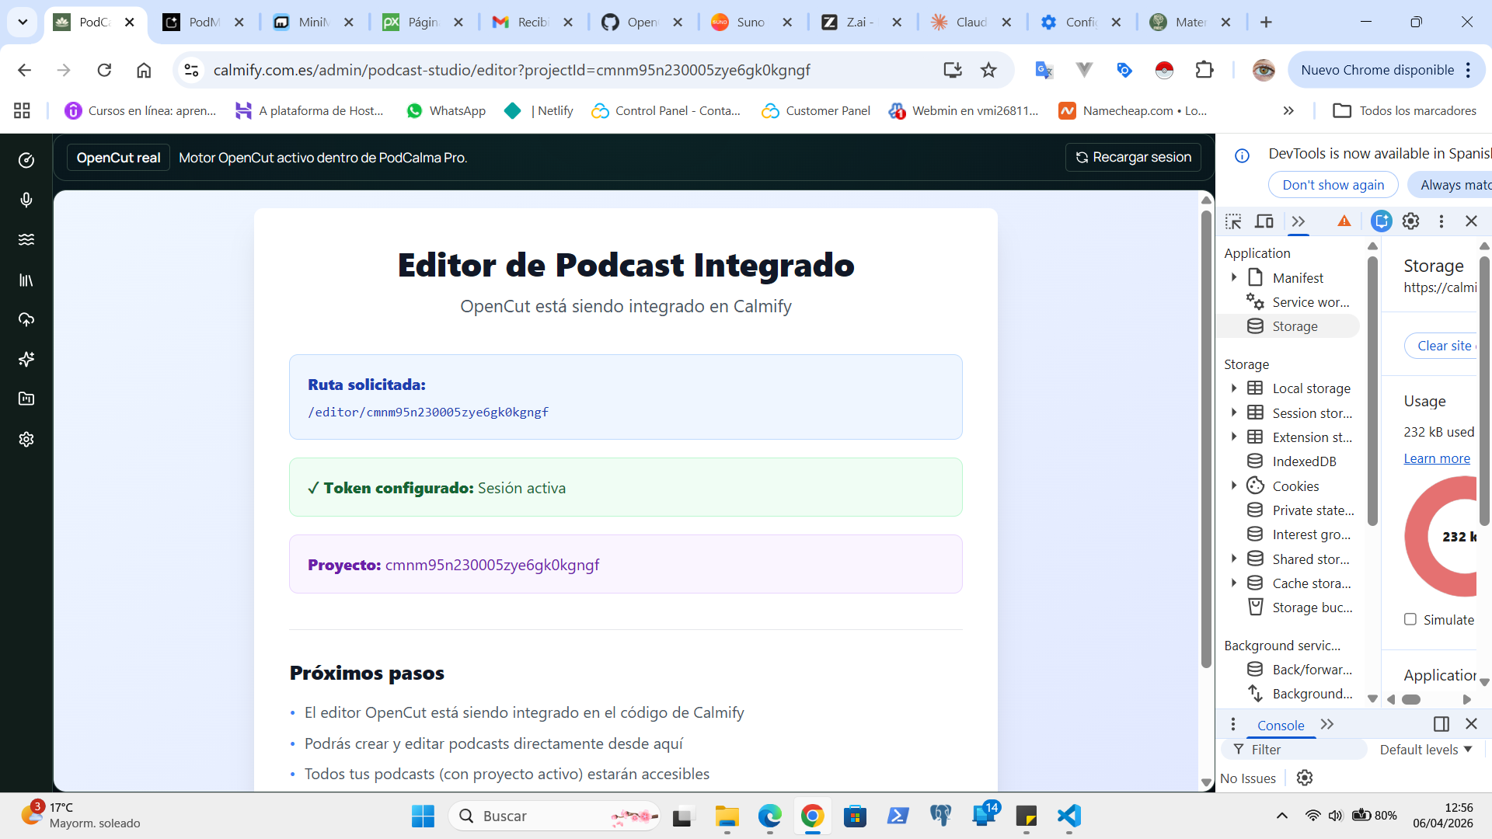This screenshot has width=1492, height=839.
Task: Click the page vertical scrollbar thumb
Action: point(1206,439)
